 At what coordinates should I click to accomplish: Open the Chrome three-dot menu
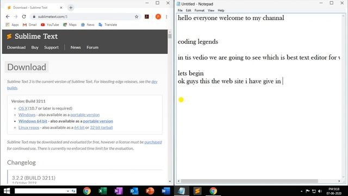166,17
